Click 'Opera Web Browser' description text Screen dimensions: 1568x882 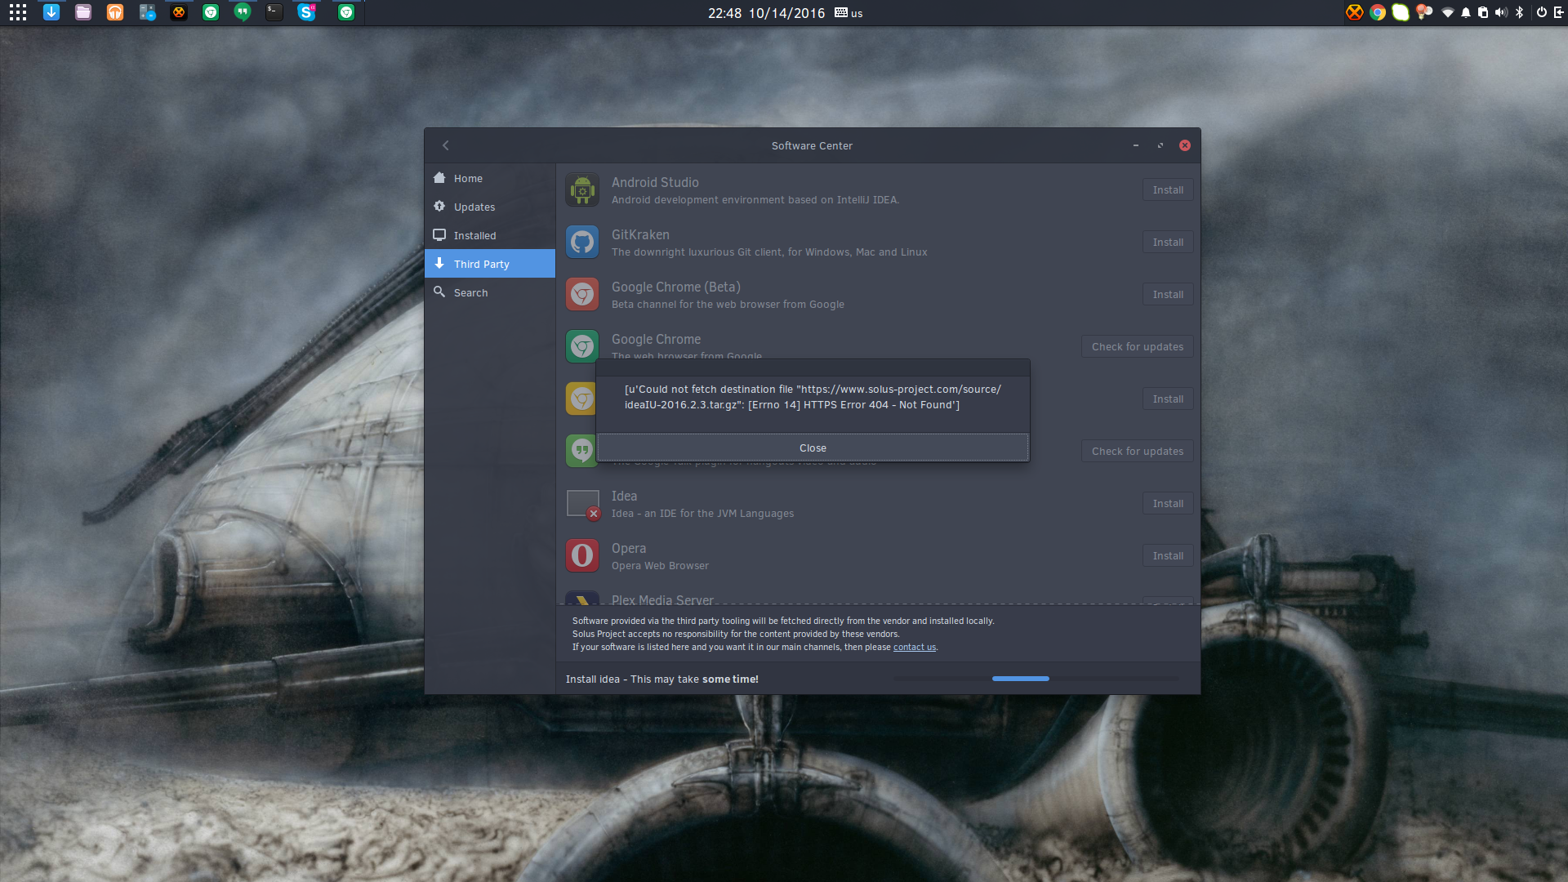point(660,566)
